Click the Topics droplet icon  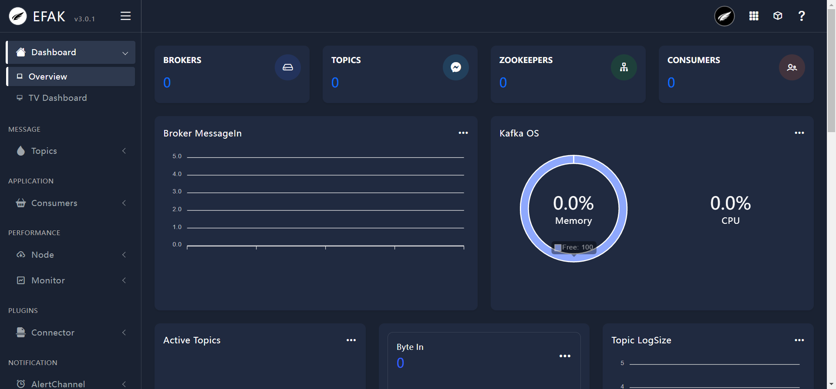click(x=20, y=151)
